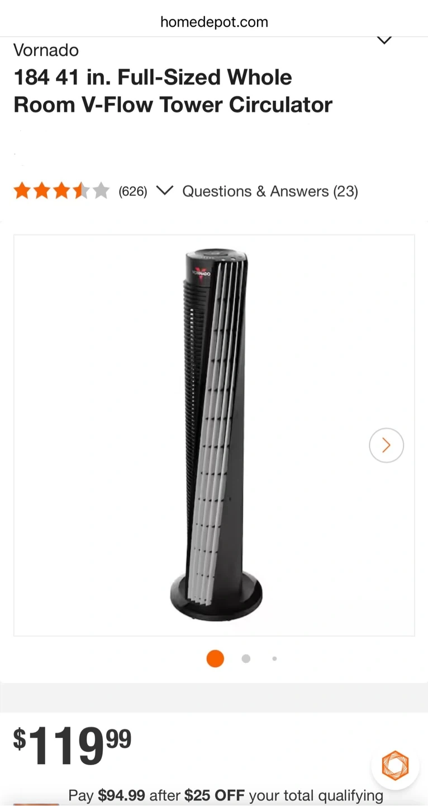This screenshot has height=806, width=428.
Task: Click the grey fifth rating star
Action: [x=101, y=191]
